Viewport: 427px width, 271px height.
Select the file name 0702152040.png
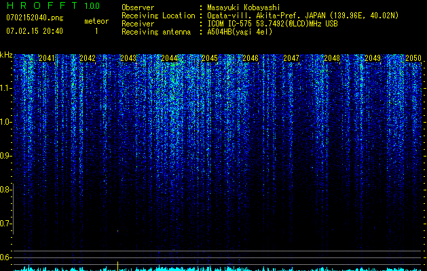[35, 18]
